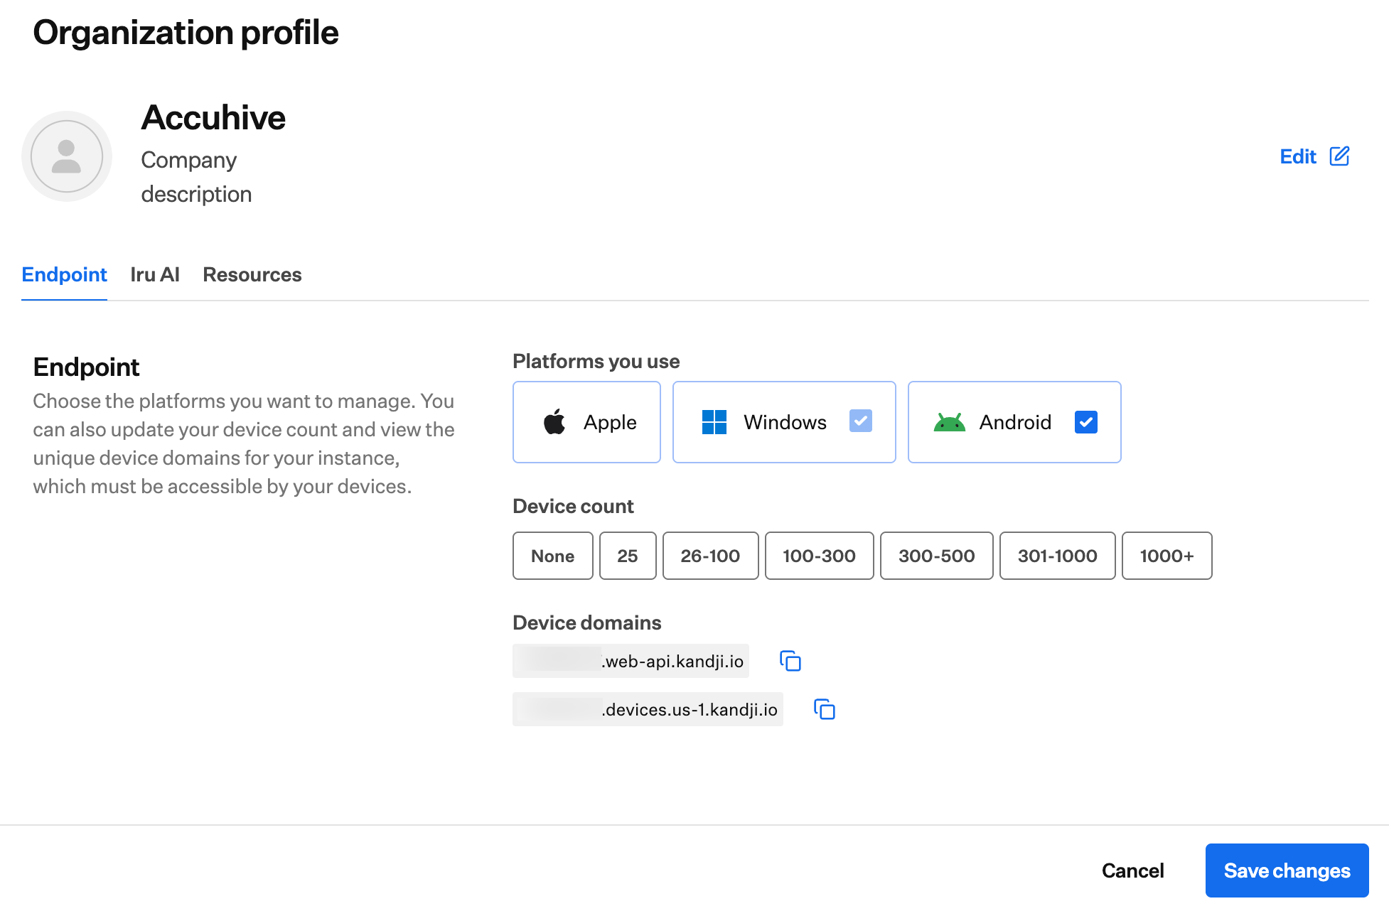
Task: Select the Endpoint tab
Action: tap(64, 274)
